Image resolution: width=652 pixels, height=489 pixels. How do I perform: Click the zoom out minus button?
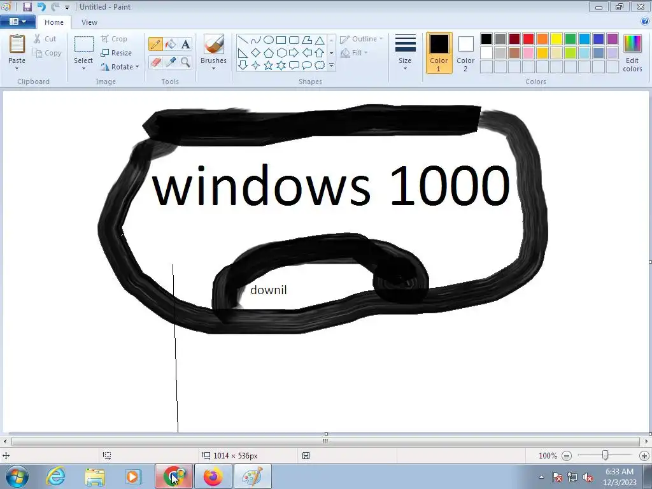(x=566, y=456)
